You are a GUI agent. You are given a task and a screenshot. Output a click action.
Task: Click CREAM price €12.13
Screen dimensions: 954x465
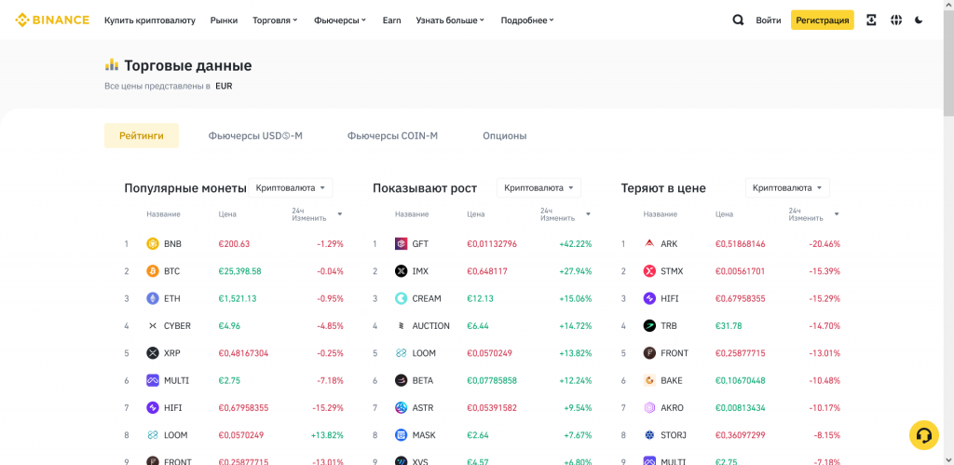click(480, 298)
